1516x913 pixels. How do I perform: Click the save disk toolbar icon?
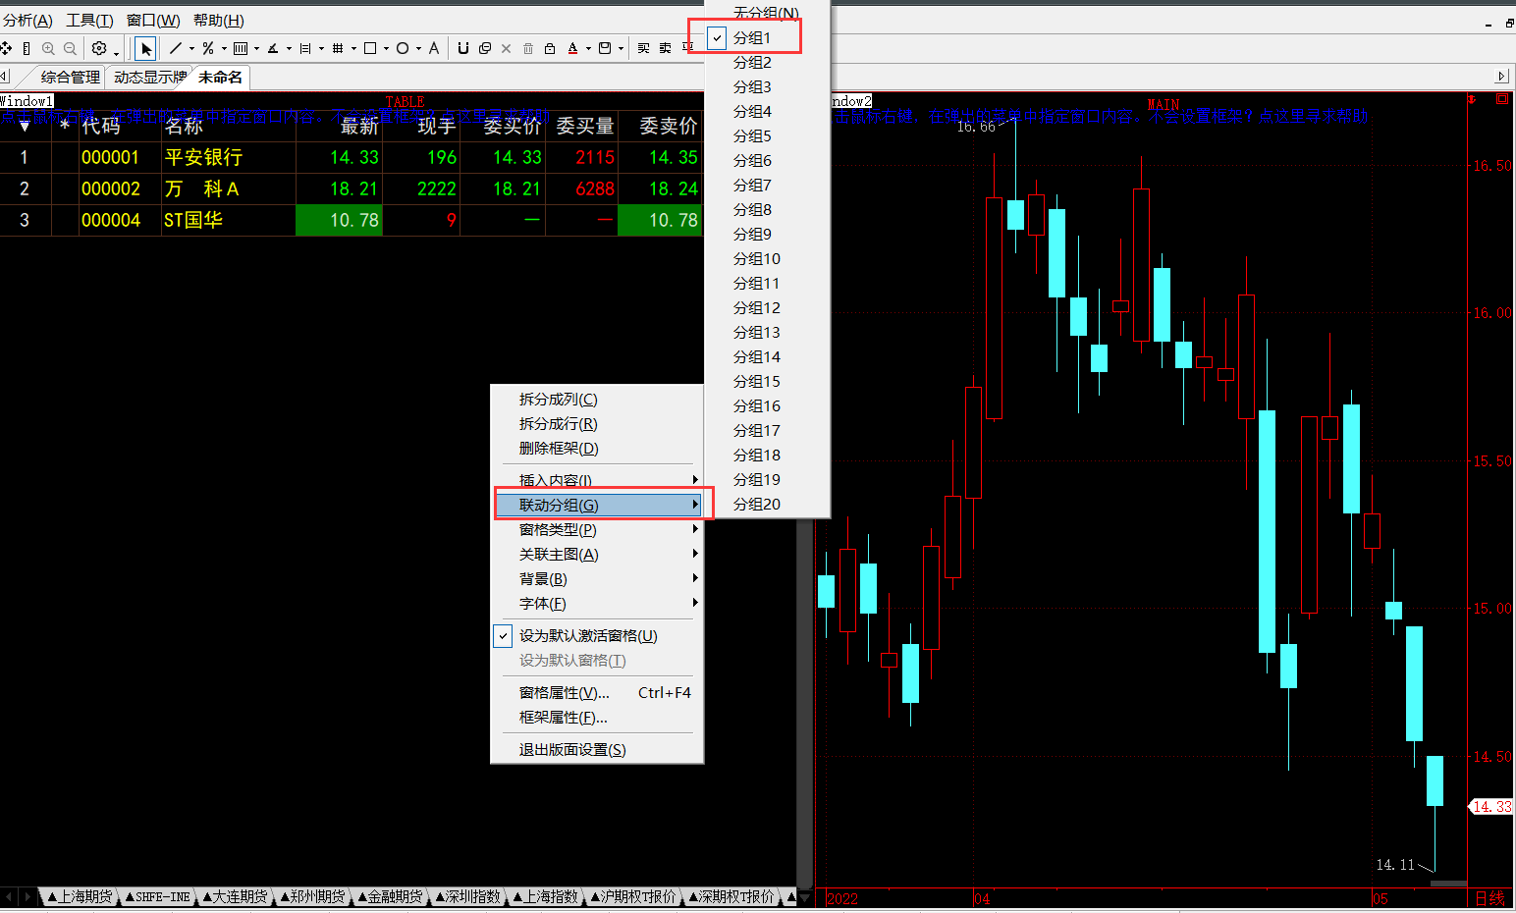point(605,48)
